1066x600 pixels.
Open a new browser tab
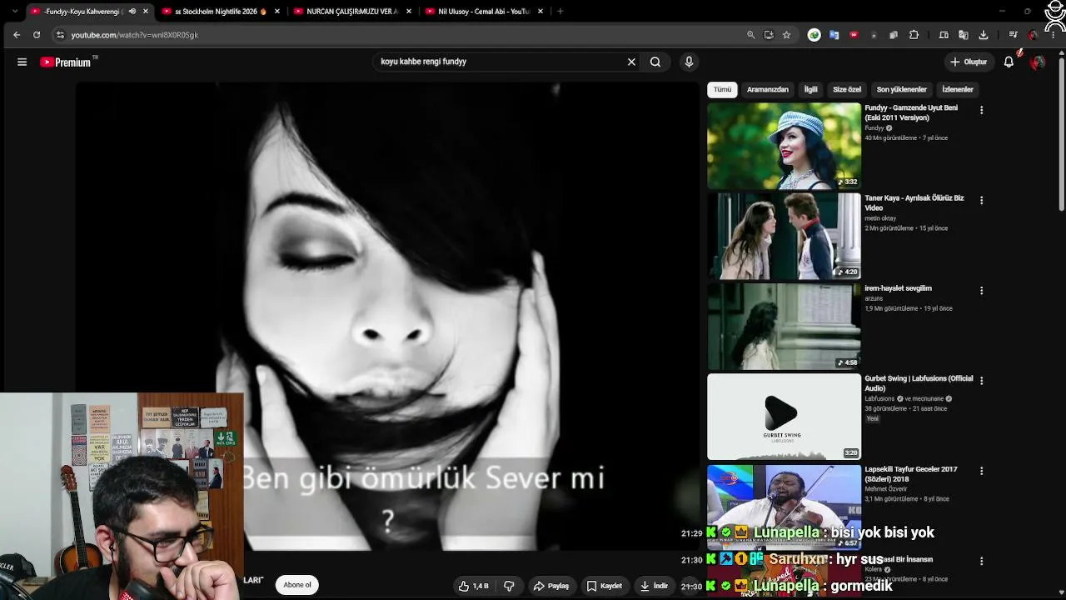560,12
